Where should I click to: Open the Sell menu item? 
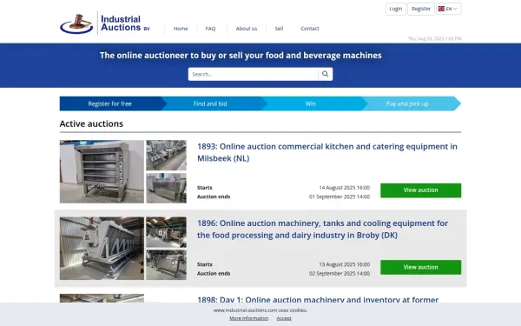click(x=279, y=29)
